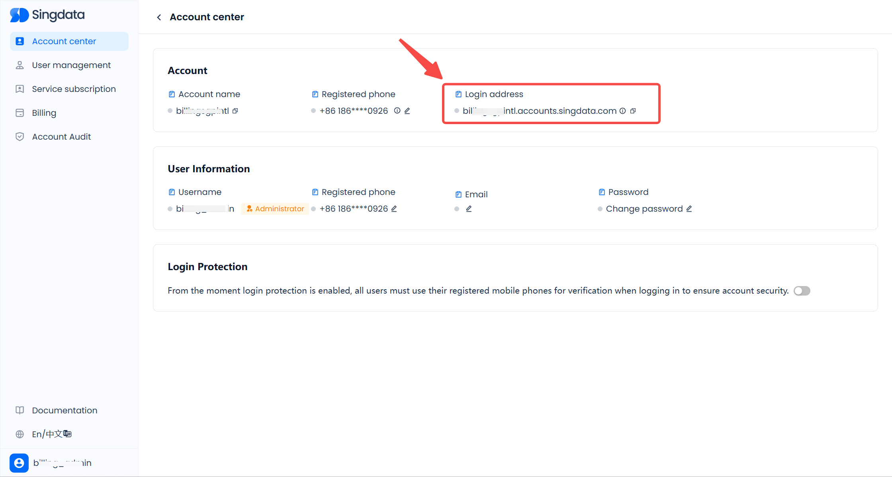Viewport: 892px width, 477px height.
Task: Open Service subscription page
Action: click(x=74, y=89)
